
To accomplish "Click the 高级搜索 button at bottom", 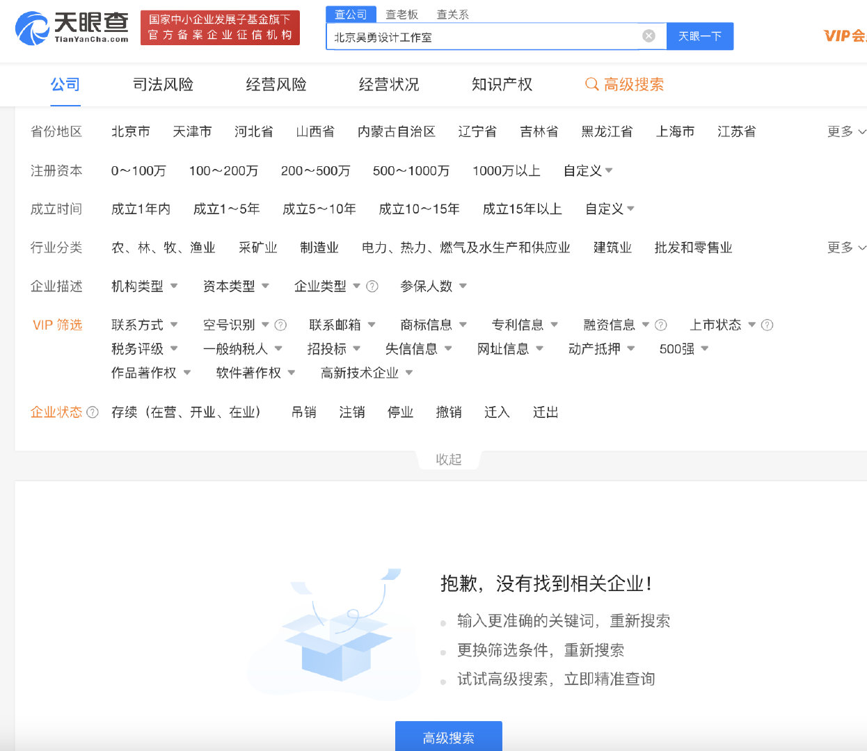I will point(448,736).
